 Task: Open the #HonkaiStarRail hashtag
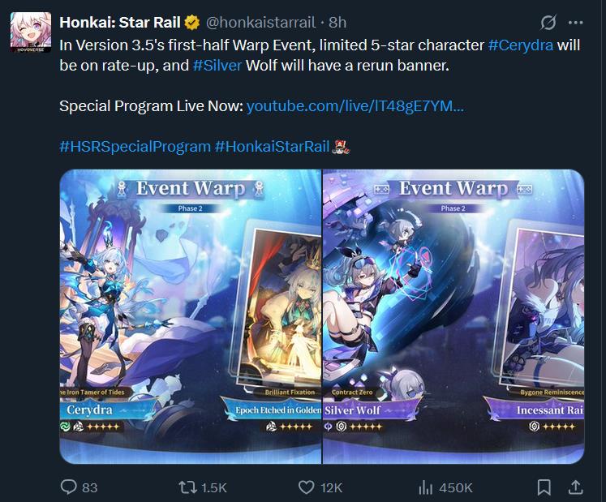[x=272, y=147]
